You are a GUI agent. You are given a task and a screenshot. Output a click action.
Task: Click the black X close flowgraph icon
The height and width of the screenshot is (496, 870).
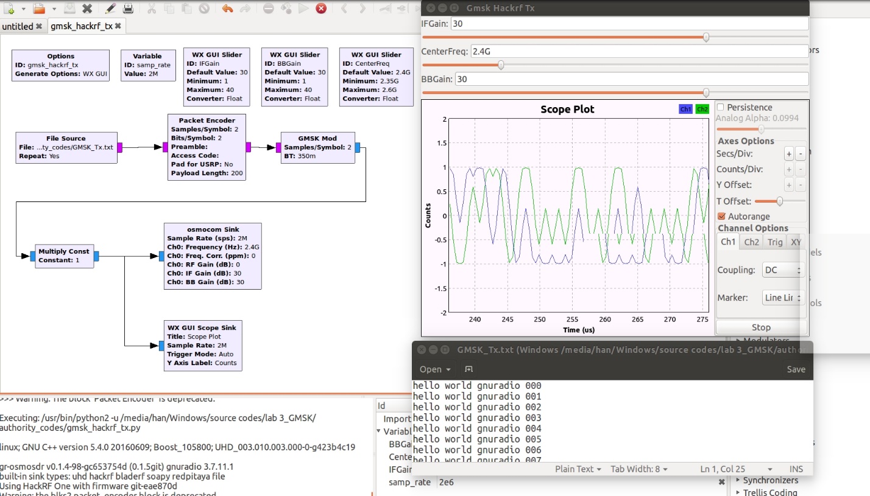coord(87,9)
